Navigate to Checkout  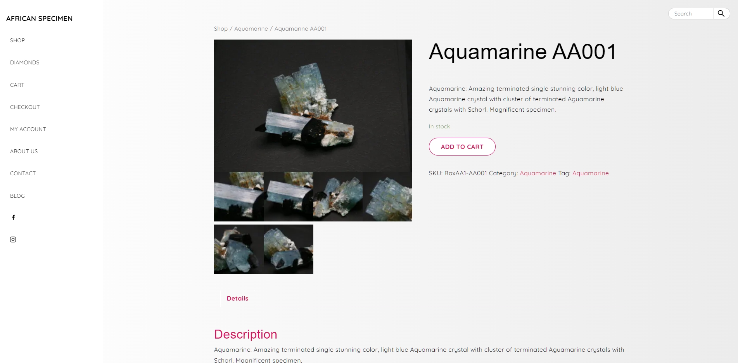[25, 107]
